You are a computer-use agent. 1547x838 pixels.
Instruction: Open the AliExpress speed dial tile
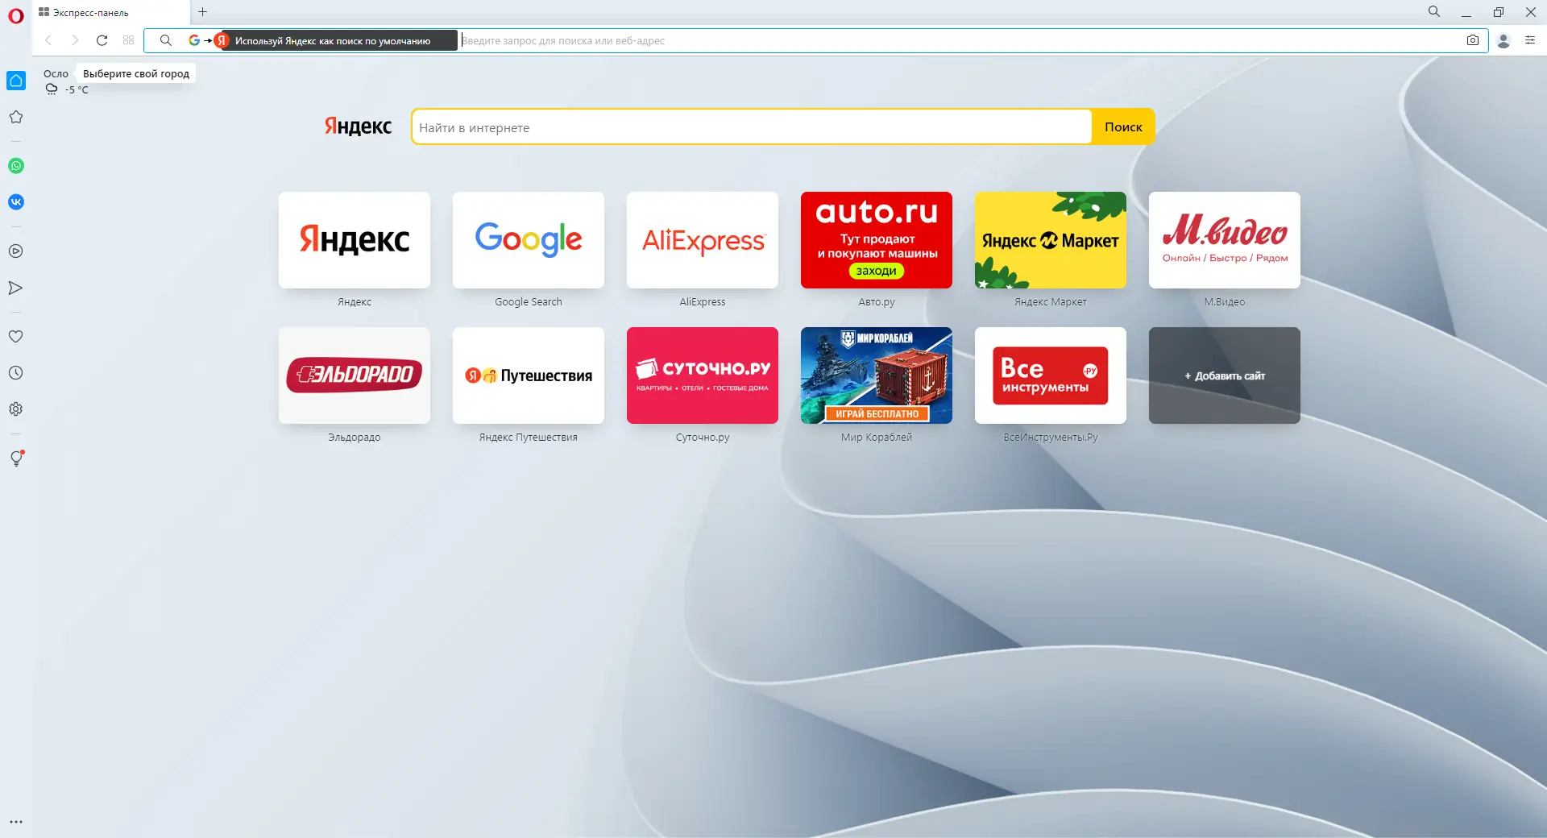click(703, 240)
